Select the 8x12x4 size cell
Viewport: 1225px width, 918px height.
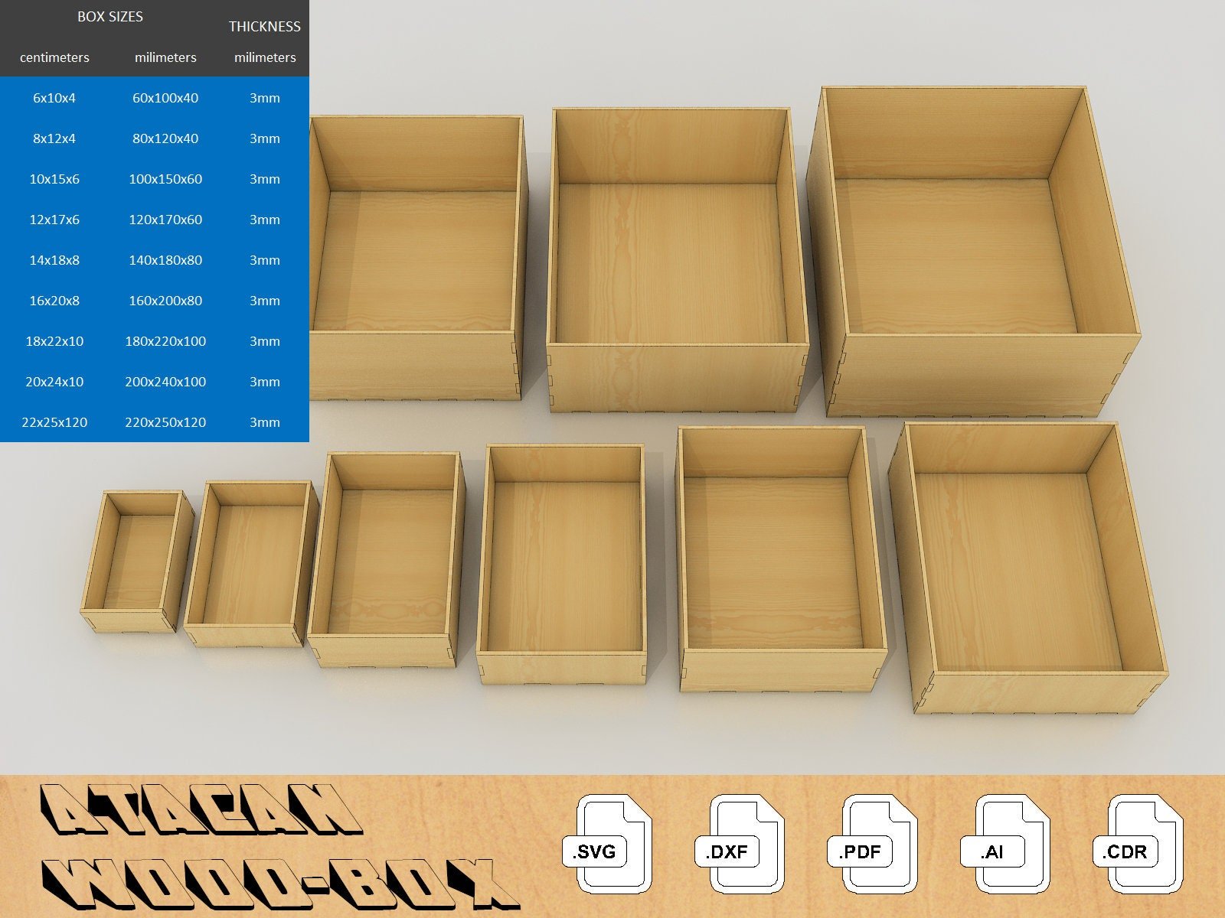click(54, 138)
